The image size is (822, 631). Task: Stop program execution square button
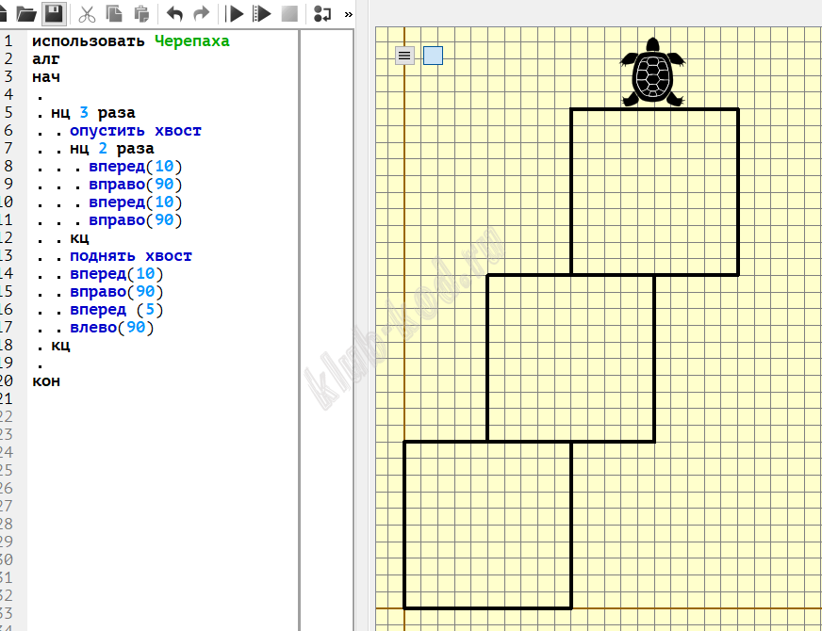pyautogui.click(x=289, y=14)
